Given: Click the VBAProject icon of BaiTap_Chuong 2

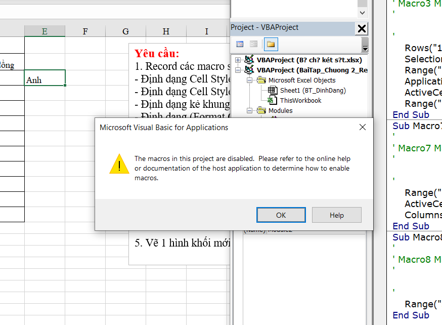Looking at the screenshot, I should [249, 70].
